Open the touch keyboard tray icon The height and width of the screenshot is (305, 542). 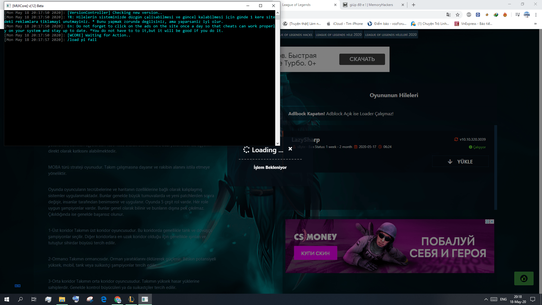(x=494, y=299)
